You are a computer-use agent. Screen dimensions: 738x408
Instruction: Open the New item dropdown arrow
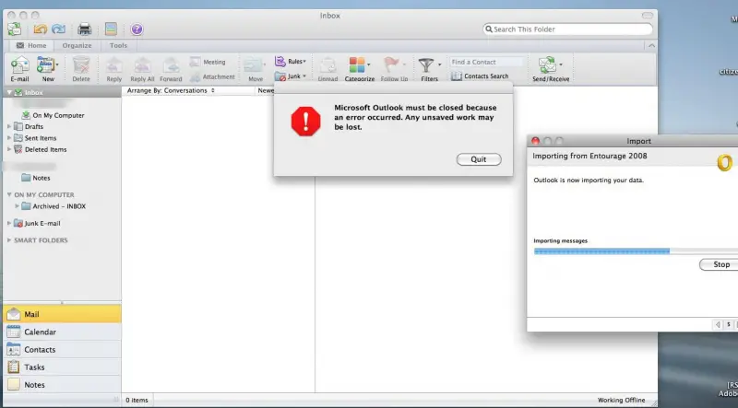pos(57,64)
